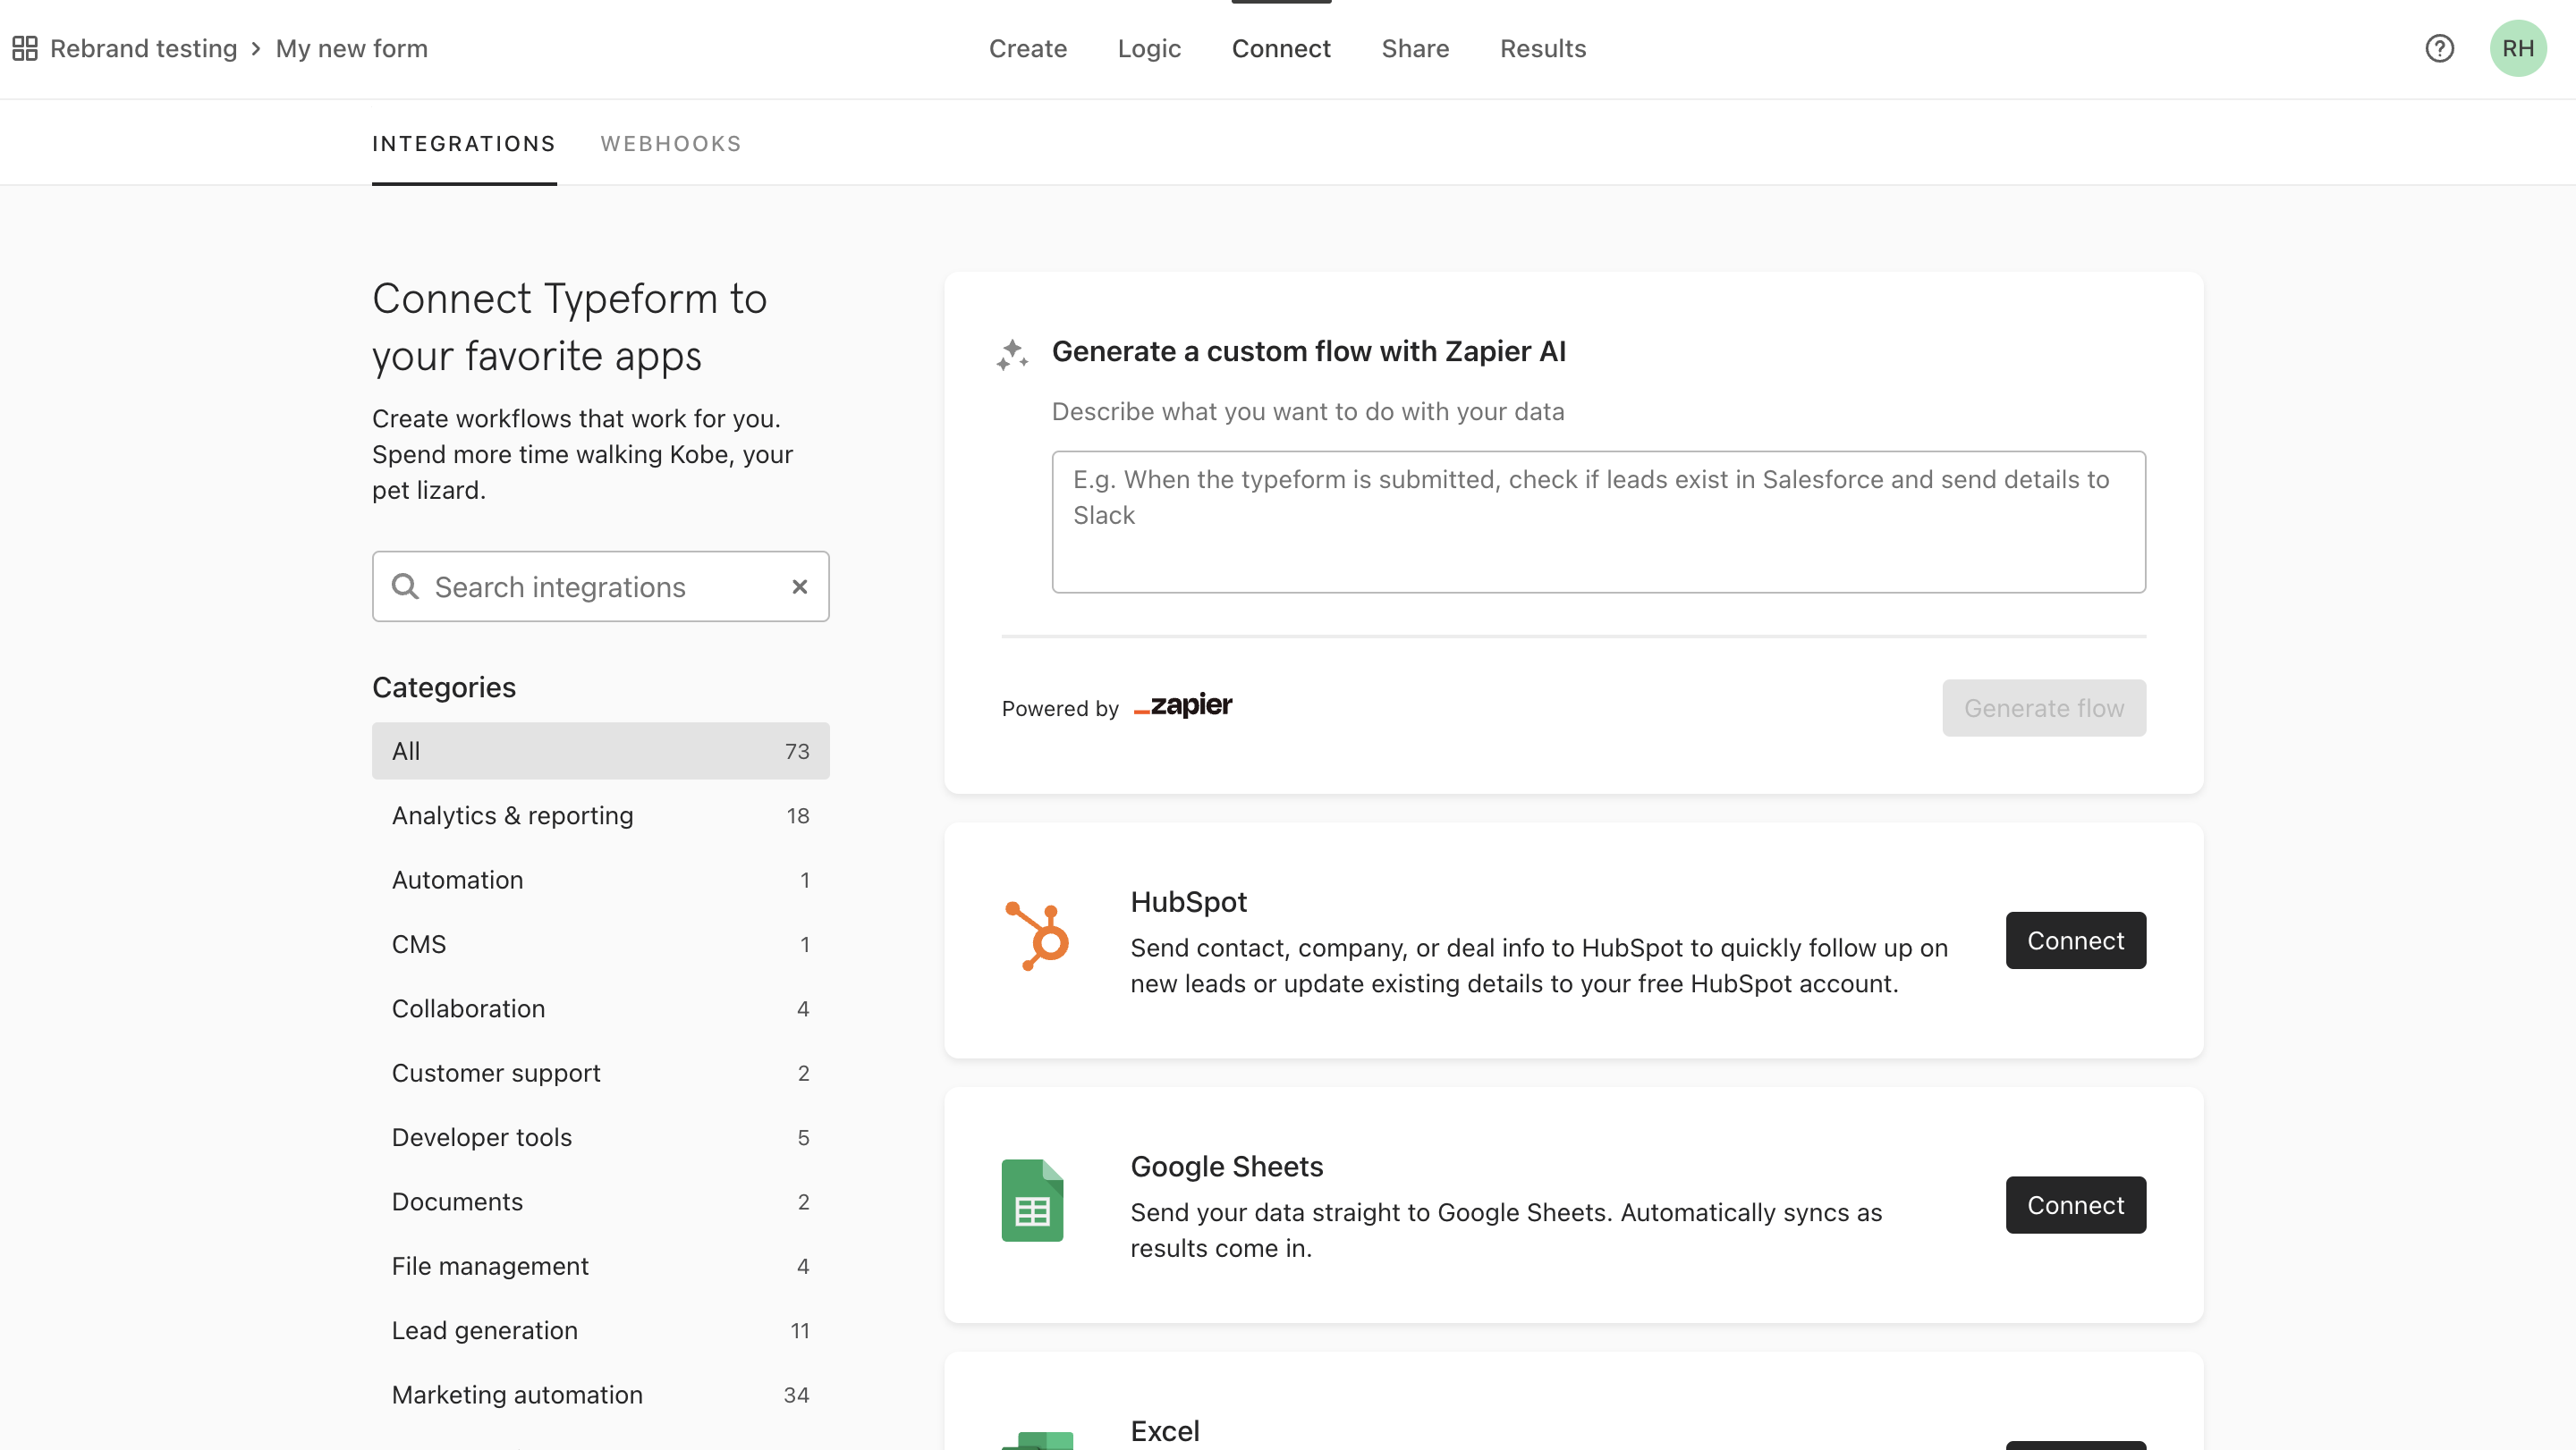Filter by Analytics & reporting
Screen dimensions: 2576x1450
[x=601, y=815]
